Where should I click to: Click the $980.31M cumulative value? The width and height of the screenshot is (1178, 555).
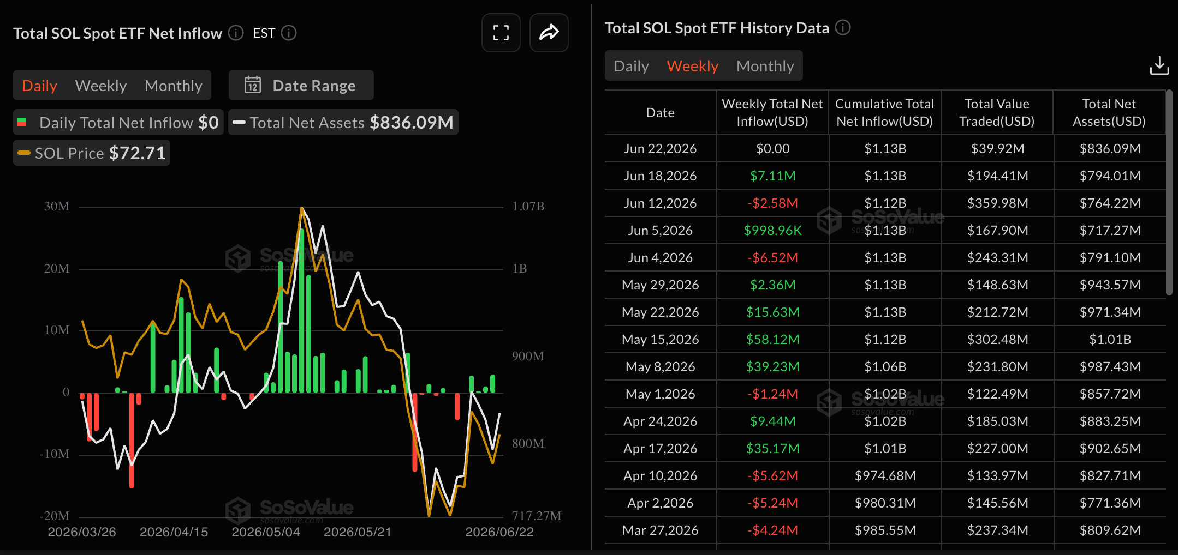[x=885, y=503]
